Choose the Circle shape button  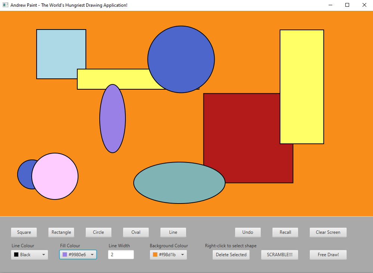(x=99, y=232)
